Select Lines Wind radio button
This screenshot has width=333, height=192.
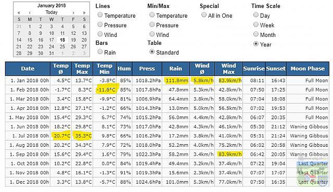tap(100, 34)
